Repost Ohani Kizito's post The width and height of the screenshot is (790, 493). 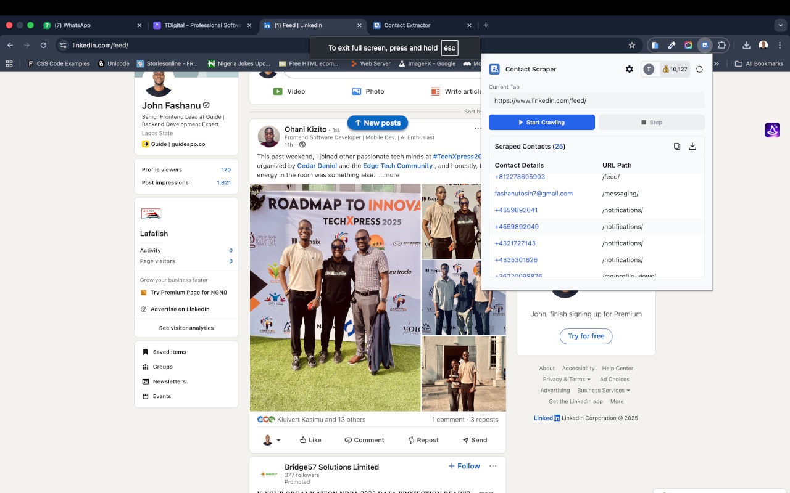423,440
